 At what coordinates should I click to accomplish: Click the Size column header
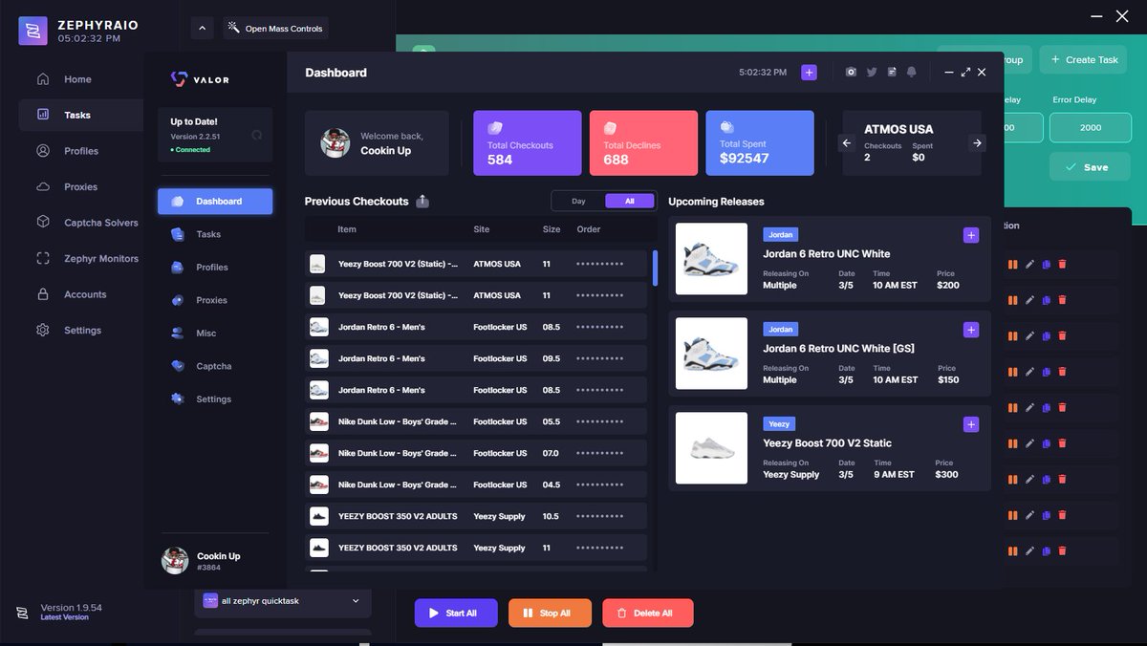(x=552, y=229)
